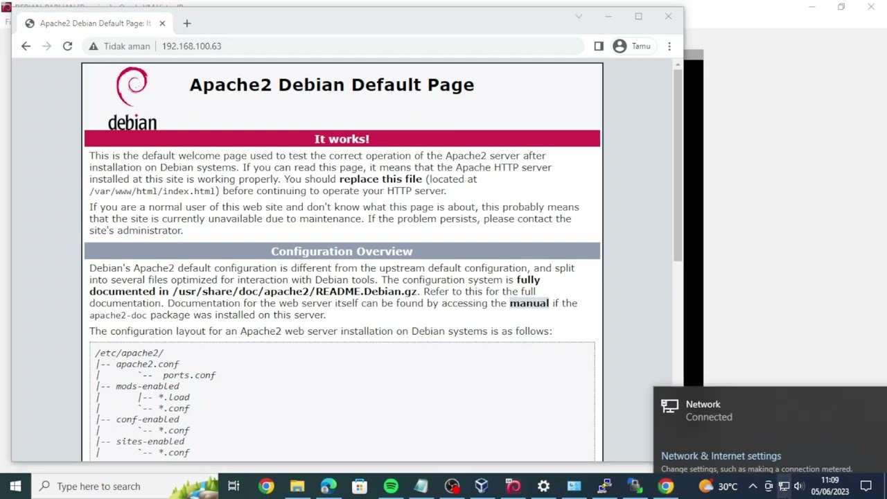Open the Settings gear on the taskbar
887x499 pixels.
543,486
